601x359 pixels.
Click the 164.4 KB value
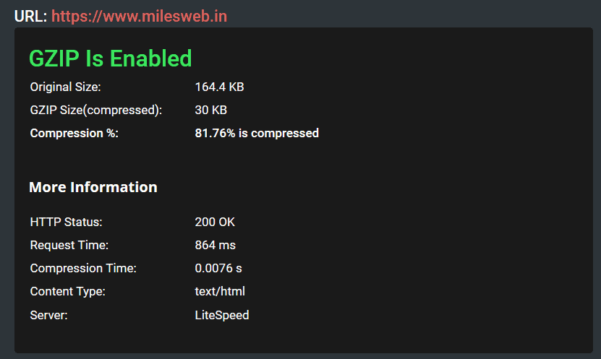click(x=219, y=87)
